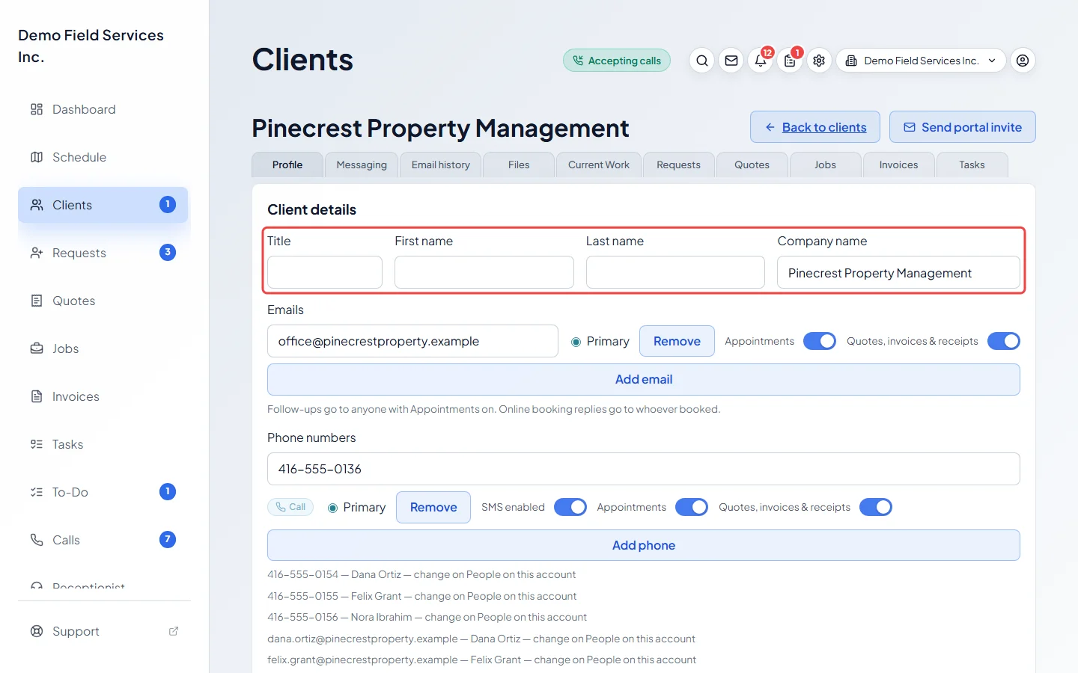1078x673 pixels.
Task: Switch to the Messaging tab
Action: pos(362,165)
